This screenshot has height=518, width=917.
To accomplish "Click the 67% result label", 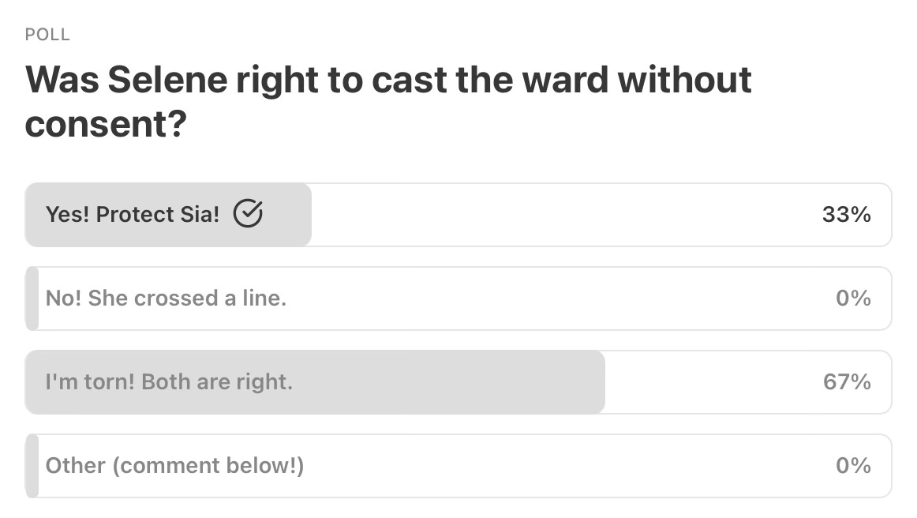I will click(846, 382).
